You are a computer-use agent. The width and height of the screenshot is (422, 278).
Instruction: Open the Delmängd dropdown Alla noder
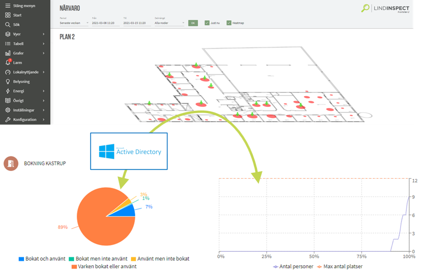(x=170, y=23)
